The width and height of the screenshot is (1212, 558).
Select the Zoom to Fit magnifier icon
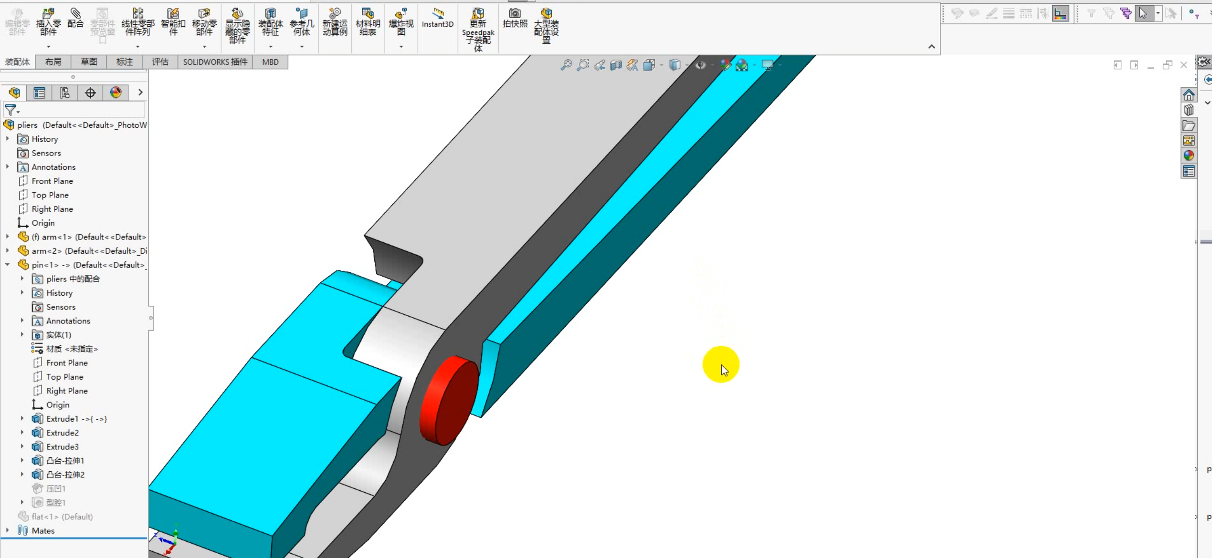(566, 65)
